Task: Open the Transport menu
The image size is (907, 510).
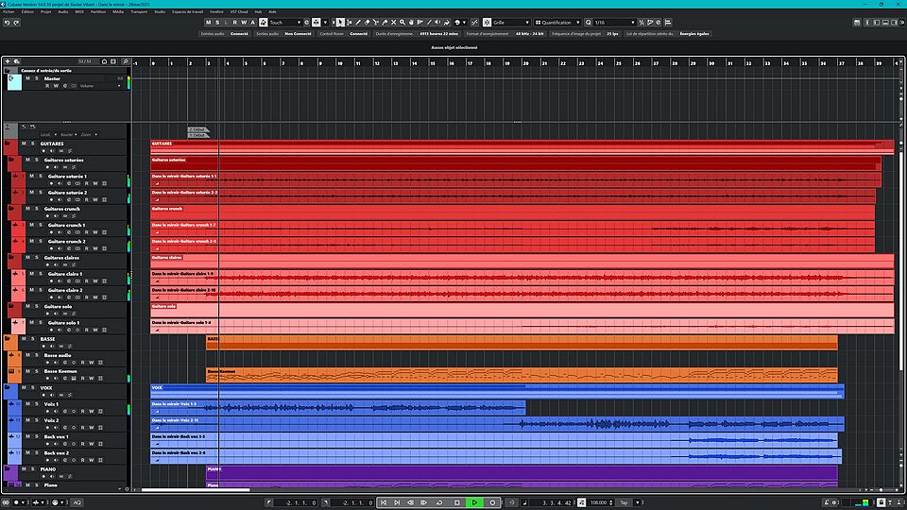Action: tap(138, 11)
